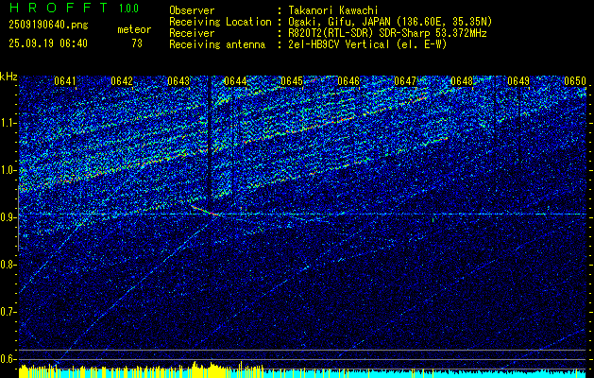
Task: Click the R820T2(RTL-SDR) receiver text
Action: pyautogui.click(x=387, y=33)
